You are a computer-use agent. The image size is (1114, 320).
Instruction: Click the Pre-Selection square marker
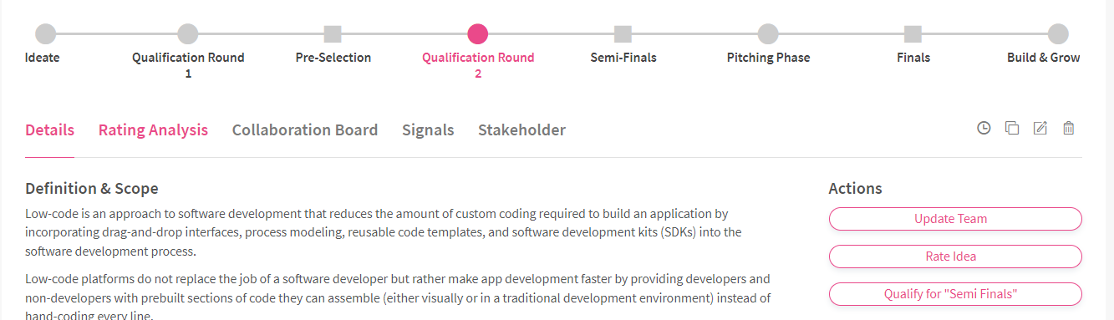(333, 34)
